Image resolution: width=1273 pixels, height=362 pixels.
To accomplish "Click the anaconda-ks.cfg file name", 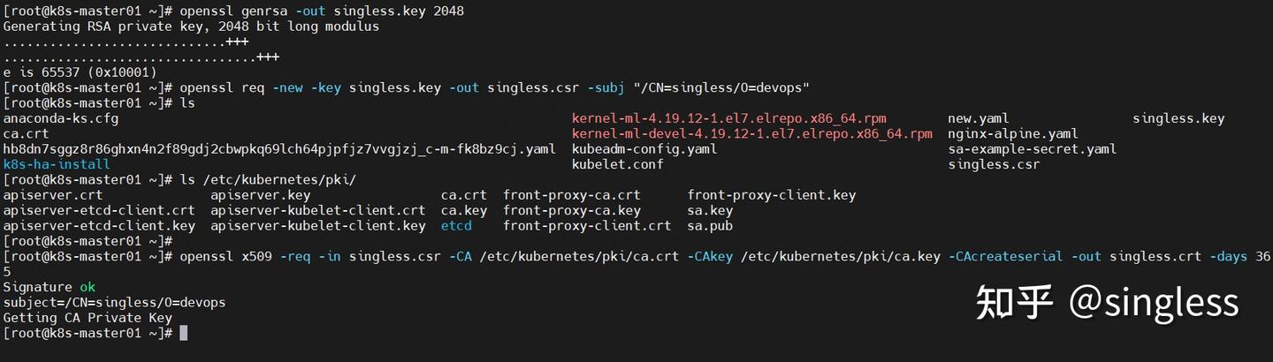I will (61, 118).
